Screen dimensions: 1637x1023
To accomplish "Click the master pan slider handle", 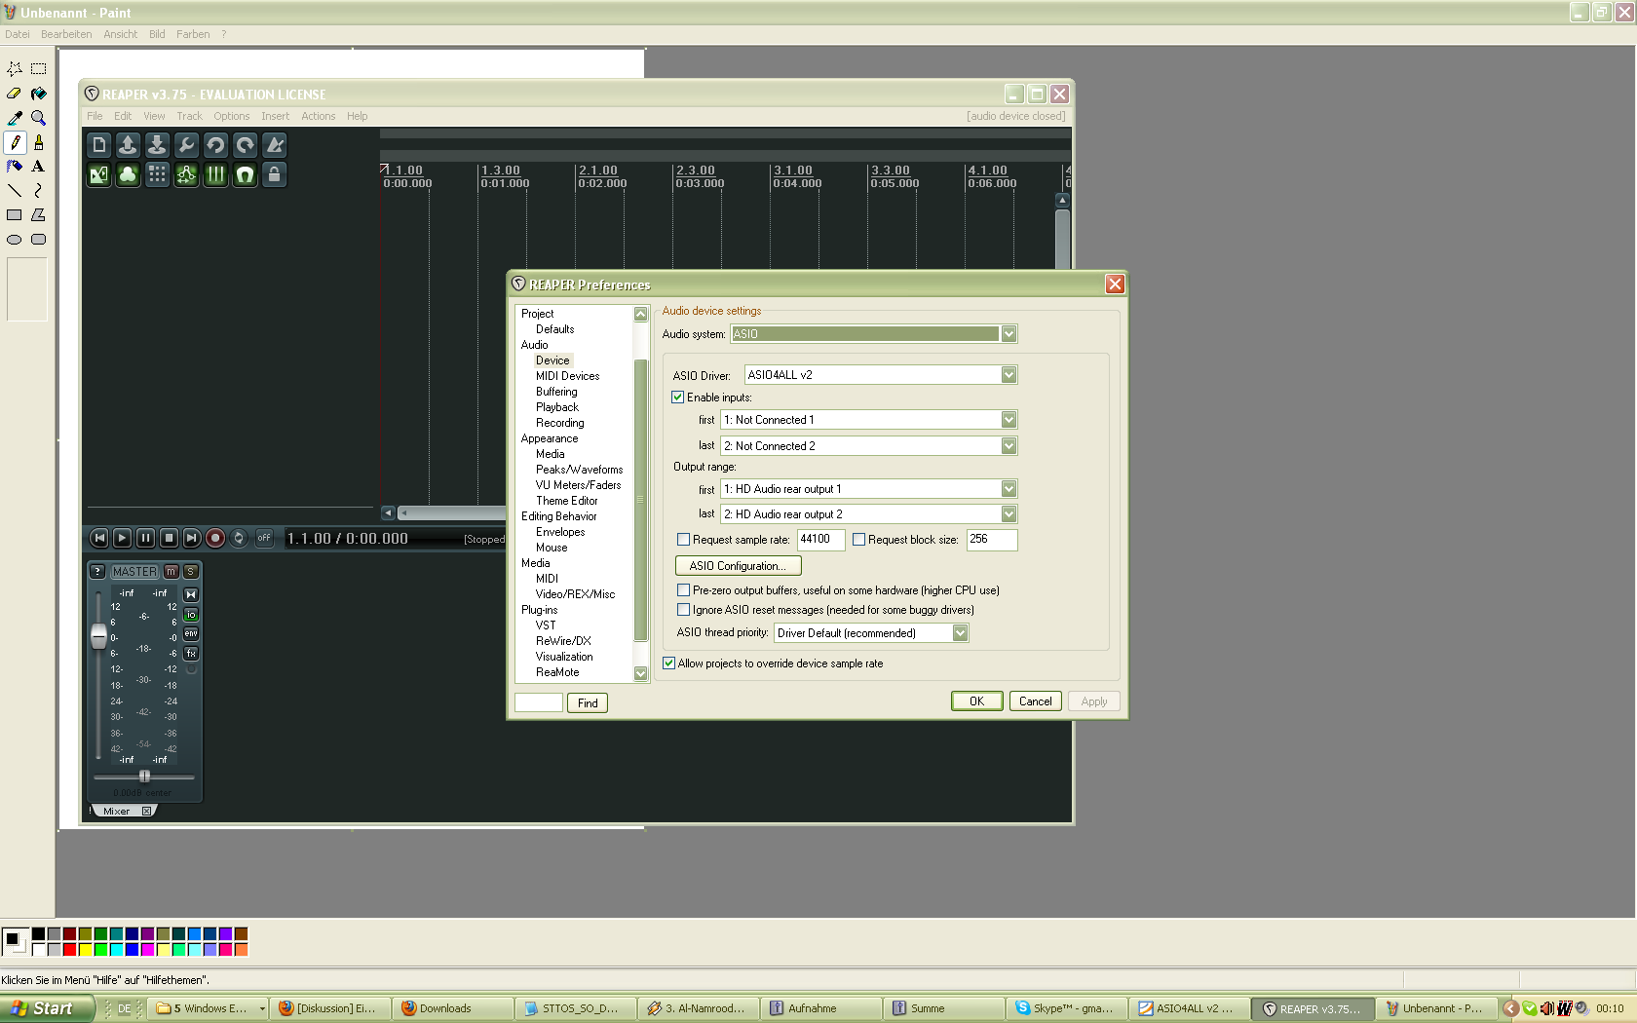I will tap(144, 777).
